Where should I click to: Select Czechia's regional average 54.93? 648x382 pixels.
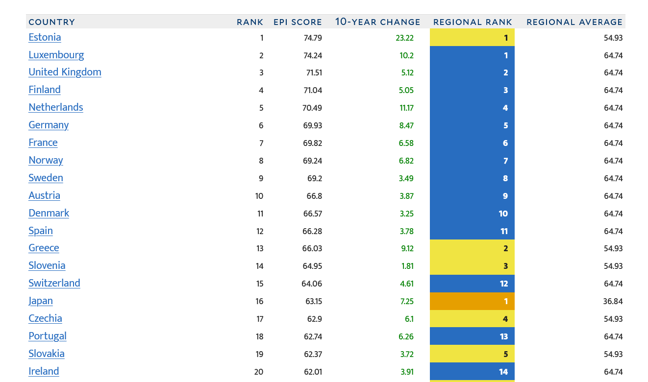pyautogui.click(x=614, y=319)
